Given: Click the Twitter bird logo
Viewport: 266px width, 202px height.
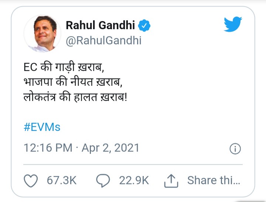Looking at the screenshot, I should coord(233,25).
